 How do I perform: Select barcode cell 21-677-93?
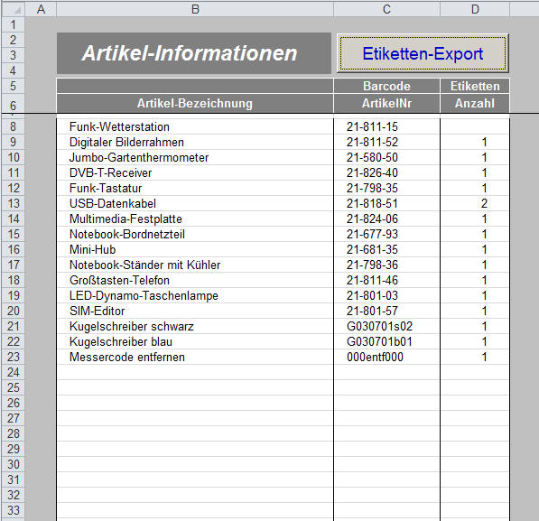[x=386, y=234]
